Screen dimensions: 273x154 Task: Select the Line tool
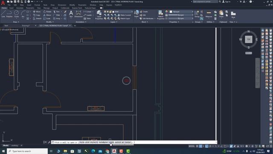pyautogui.click(x=3, y=14)
